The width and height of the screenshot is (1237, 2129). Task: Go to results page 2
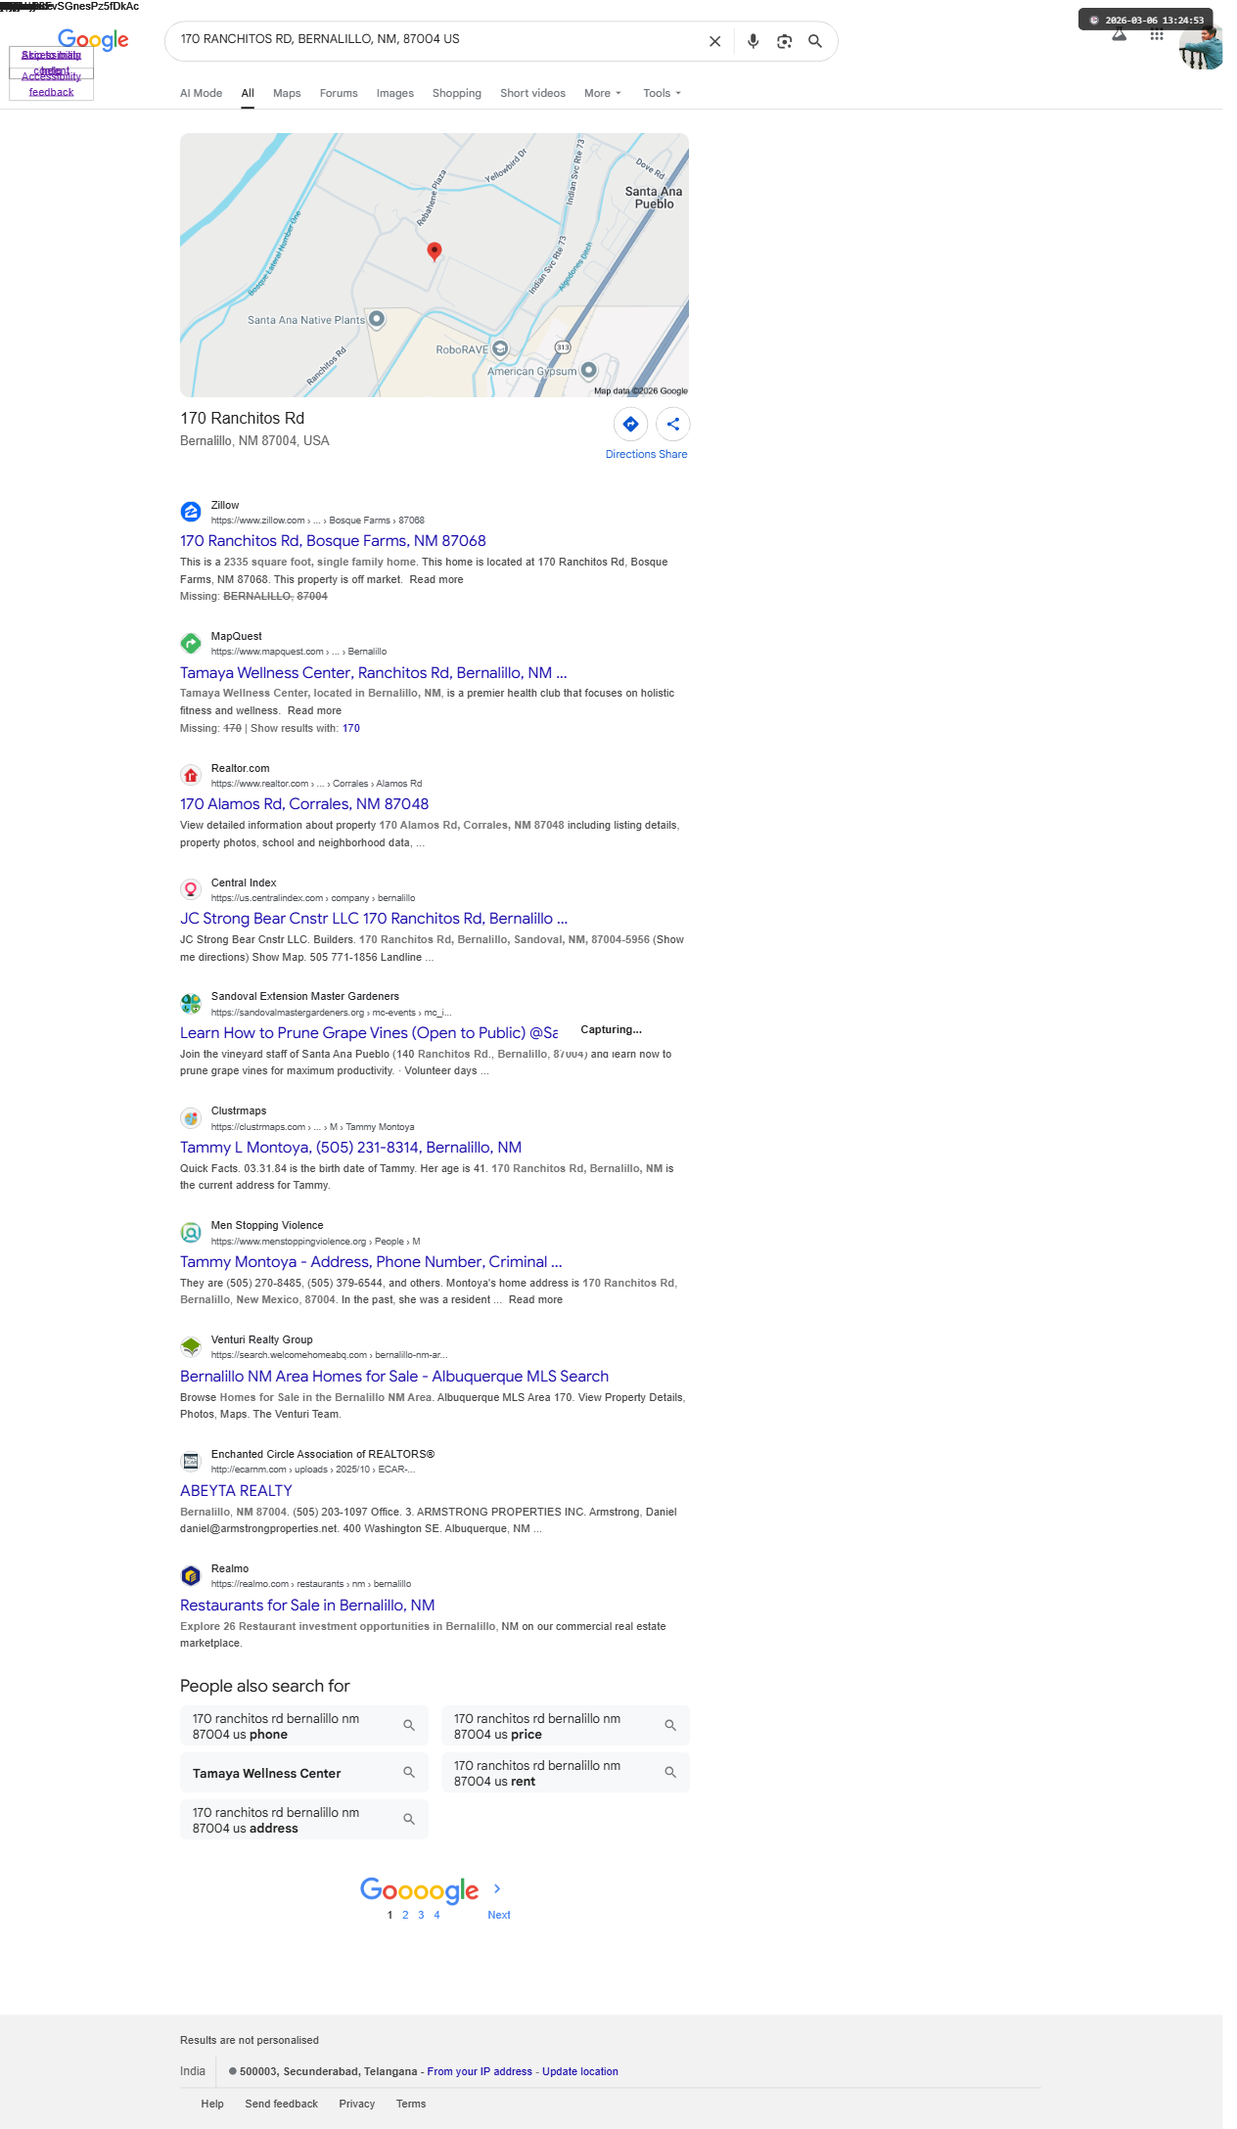click(x=405, y=1915)
